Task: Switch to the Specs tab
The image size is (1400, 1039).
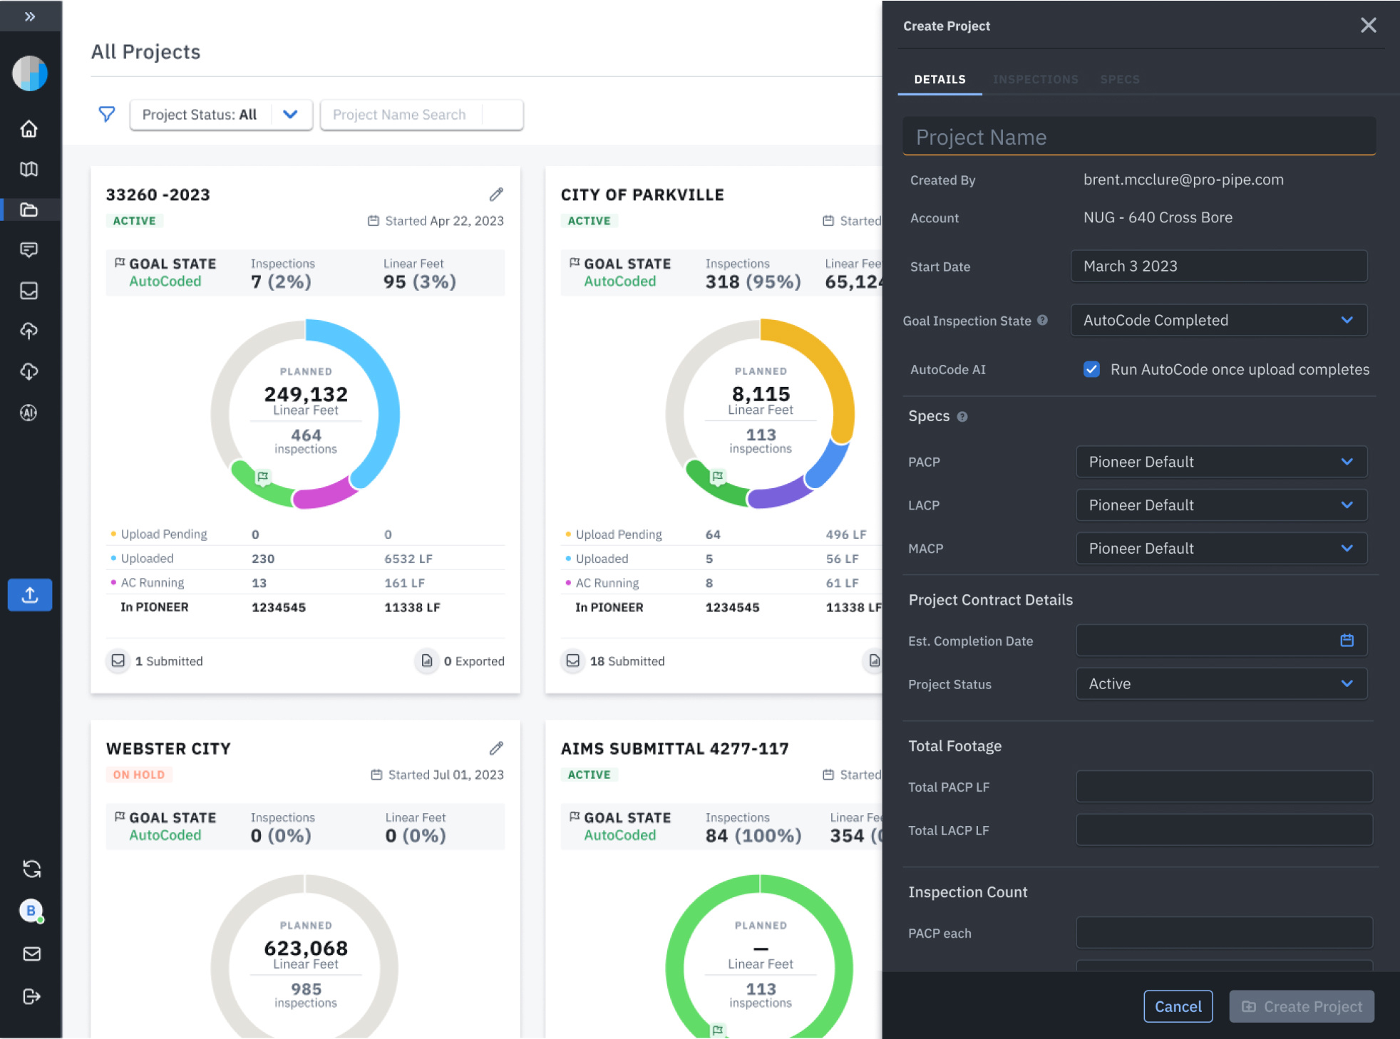Action: coord(1119,79)
